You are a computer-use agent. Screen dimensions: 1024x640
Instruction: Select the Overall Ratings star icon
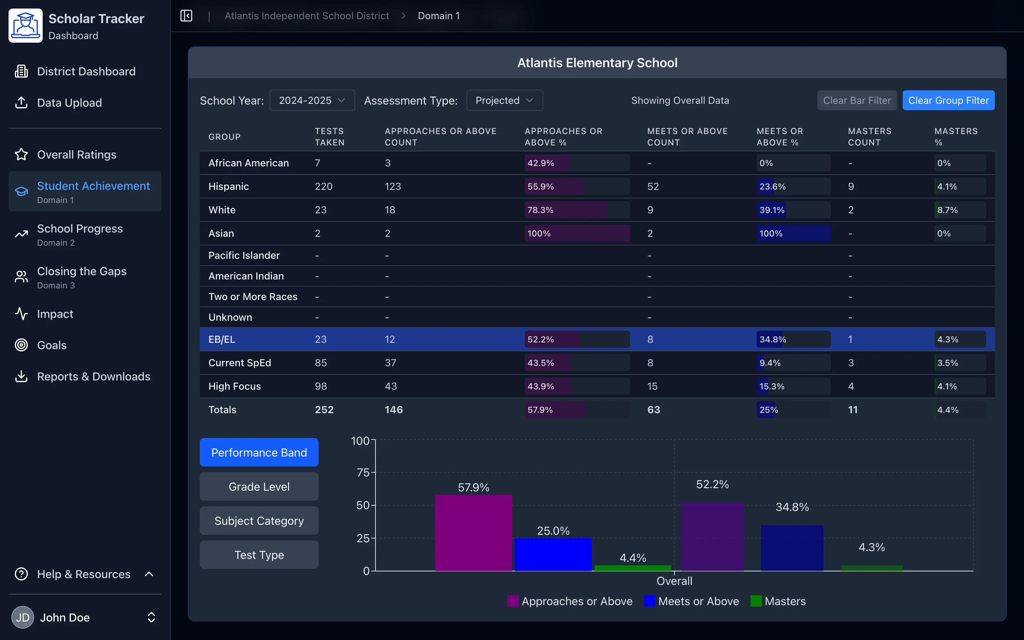point(21,155)
